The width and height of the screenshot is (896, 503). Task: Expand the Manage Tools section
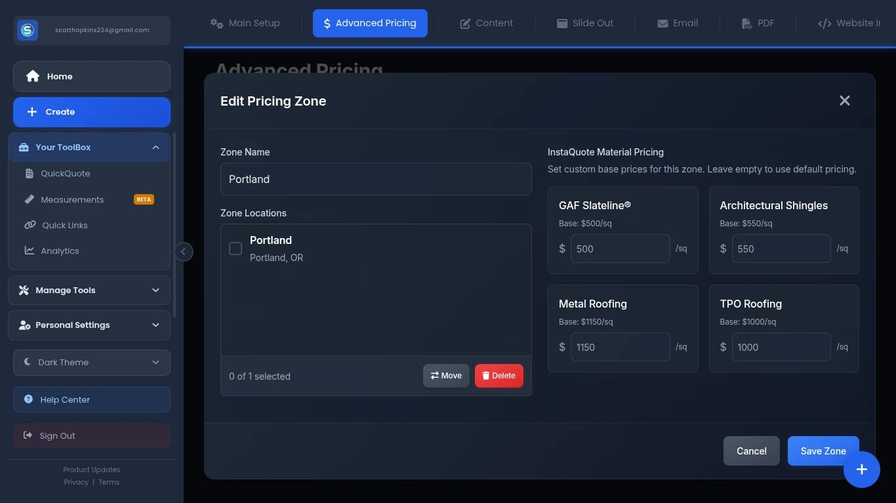pyautogui.click(x=90, y=290)
